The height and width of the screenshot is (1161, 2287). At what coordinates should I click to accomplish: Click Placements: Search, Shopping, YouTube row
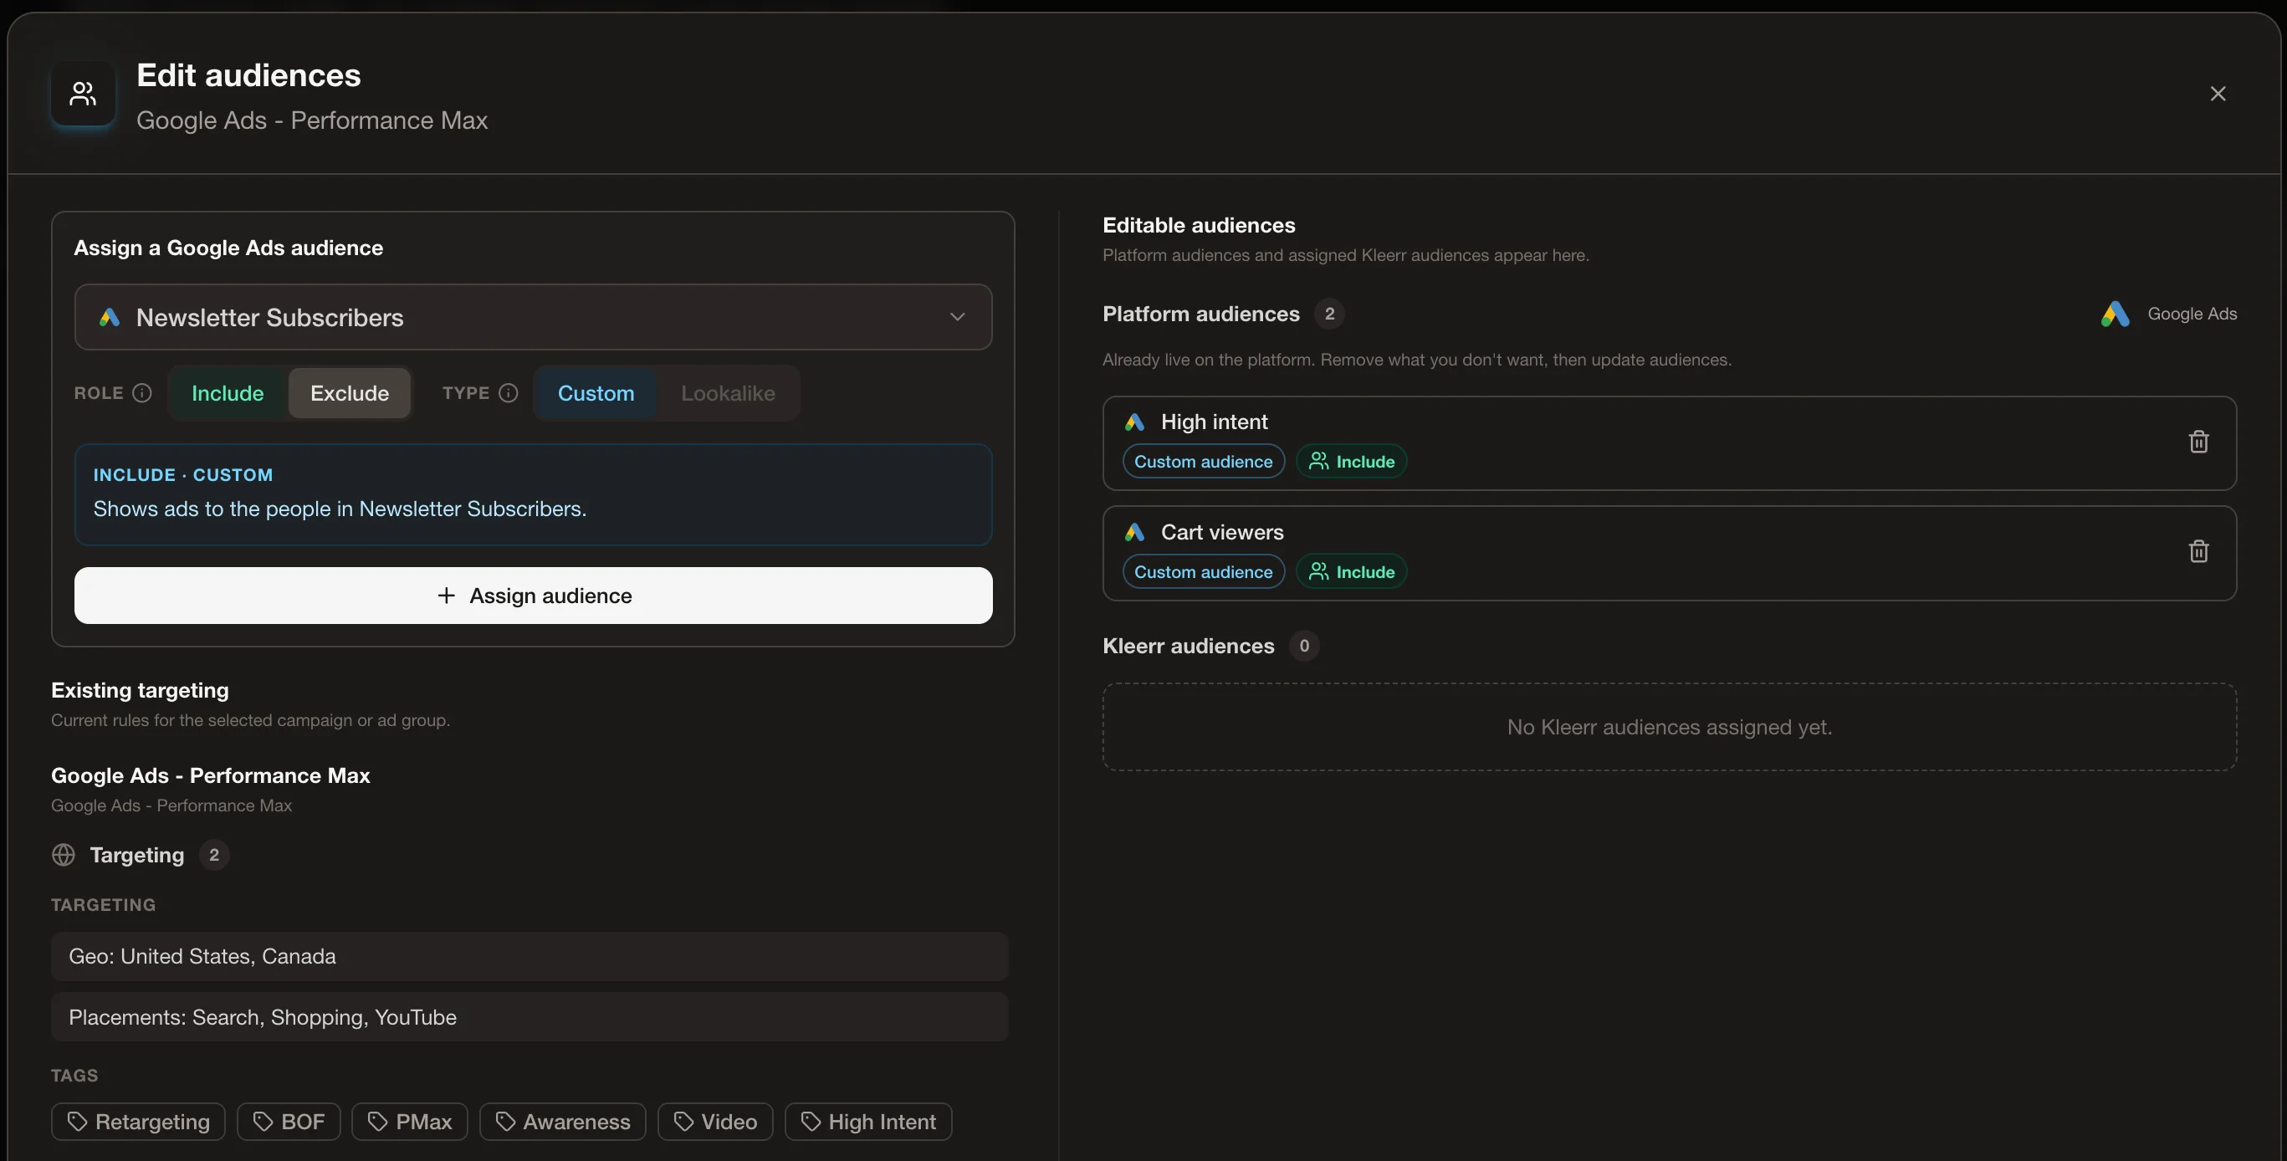tap(530, 1017)
